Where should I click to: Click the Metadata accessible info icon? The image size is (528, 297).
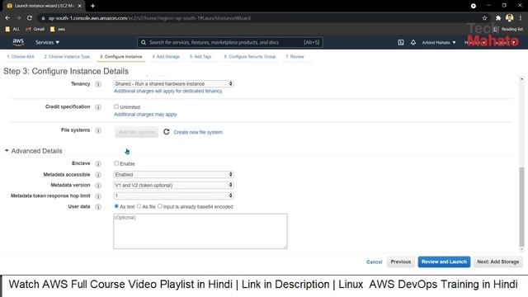[x=98, y=175]
